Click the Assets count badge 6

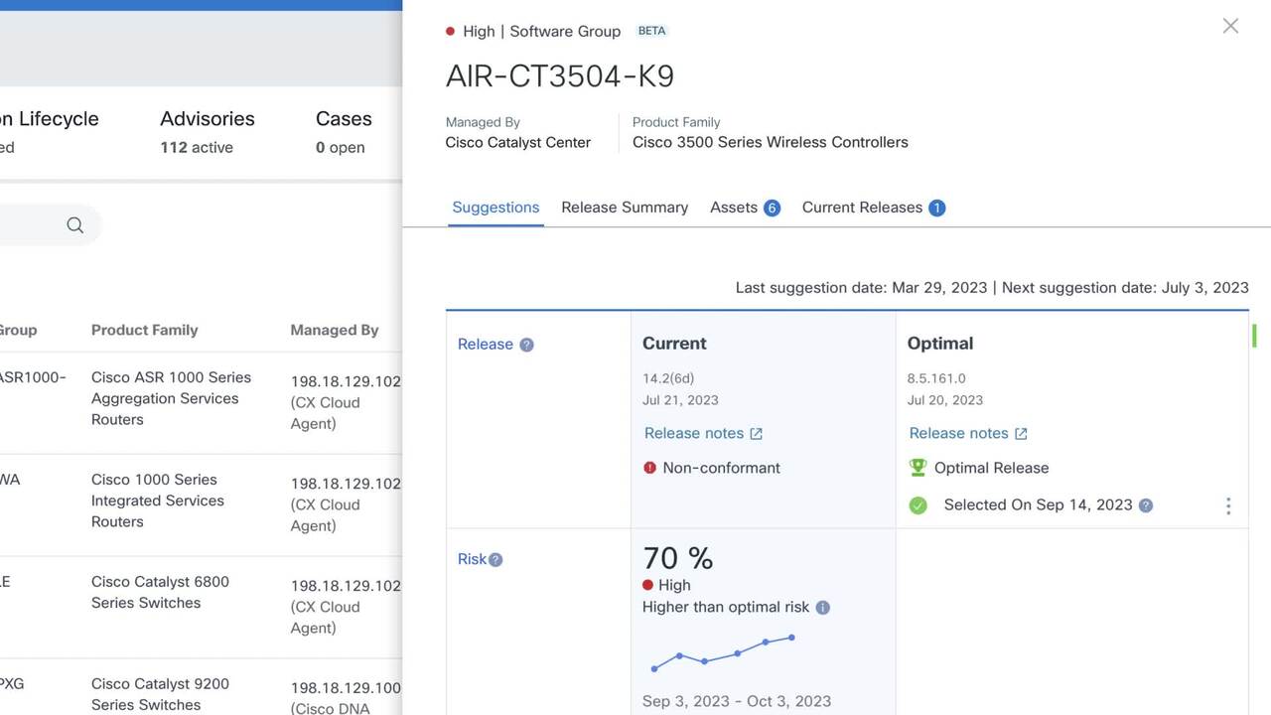click(x=772, y=208)
